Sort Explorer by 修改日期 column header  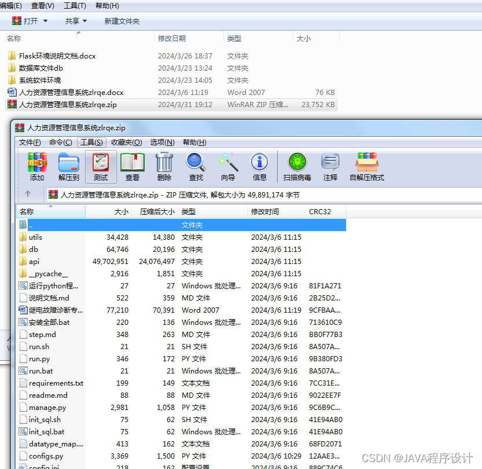[x=189, y=38]
